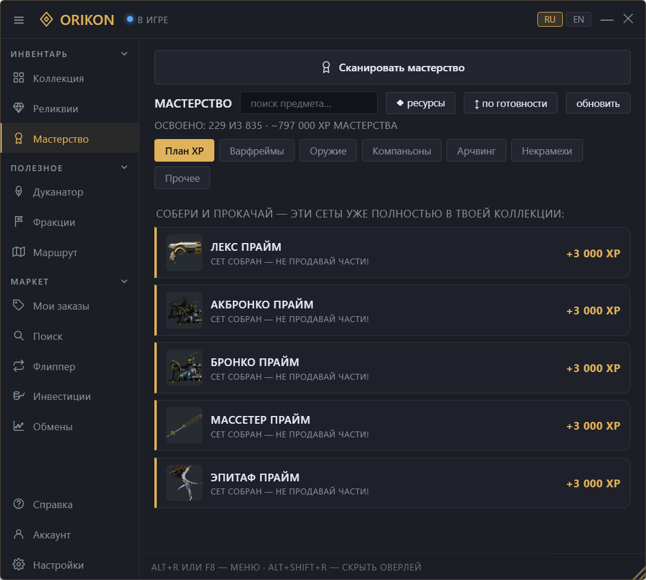This screenshot has width=646, height=580.
Task: Click the В ИГРЕ status label
Action: 153,20
